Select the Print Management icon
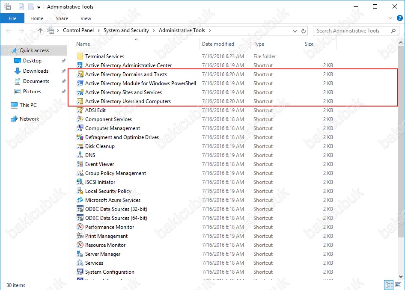The height and width of the screenshot is (290, 405). 80,236
